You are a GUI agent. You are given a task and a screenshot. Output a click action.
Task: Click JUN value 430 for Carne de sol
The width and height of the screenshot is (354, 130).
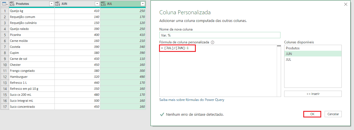(77, 59)
